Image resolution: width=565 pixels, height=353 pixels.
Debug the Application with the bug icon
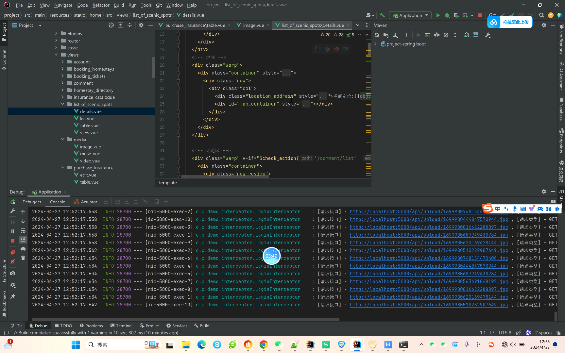coord(447,15)
